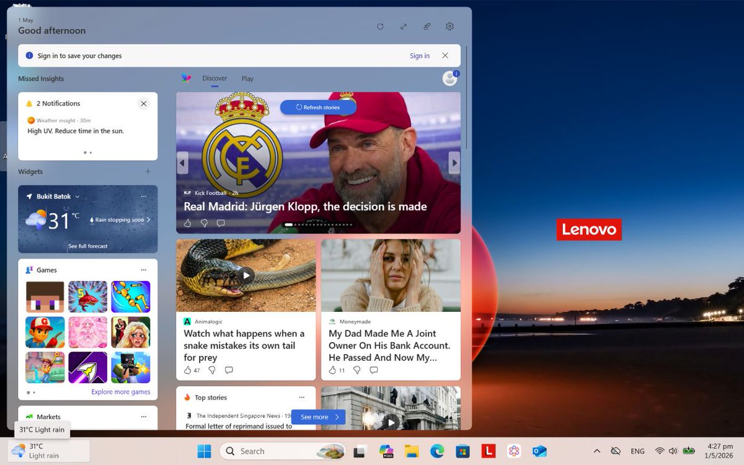Open widgets settings gear
The height and width of the screenshot is (465, 744).
click(450, 27)
